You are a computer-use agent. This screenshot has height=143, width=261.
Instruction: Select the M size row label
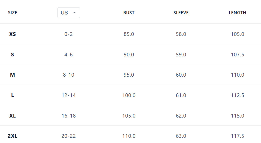tap(12, 75)
